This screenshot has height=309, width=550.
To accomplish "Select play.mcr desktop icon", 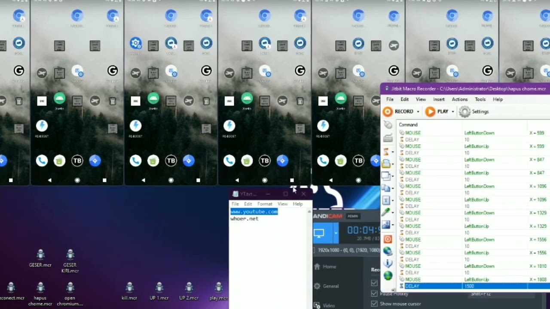I will (218, 291).
